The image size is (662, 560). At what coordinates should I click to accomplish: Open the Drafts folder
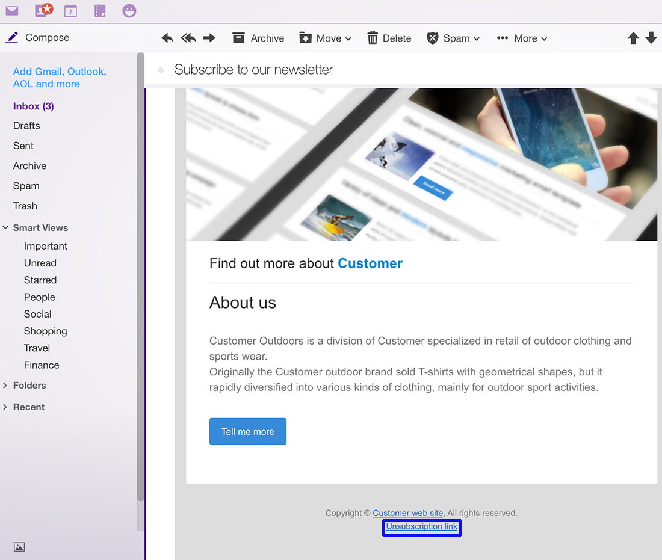click(26, 126)
